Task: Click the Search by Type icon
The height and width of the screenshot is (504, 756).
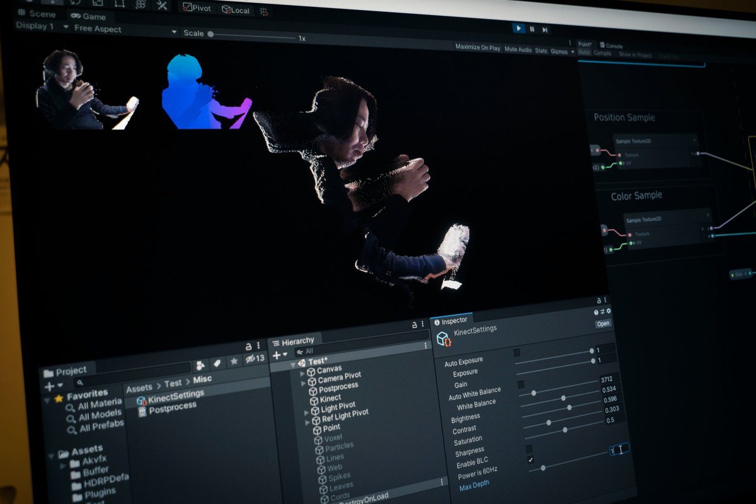Action: [200, 365]
